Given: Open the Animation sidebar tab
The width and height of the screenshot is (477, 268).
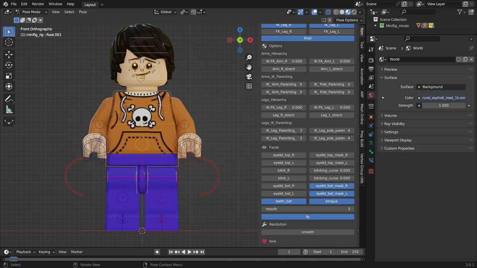Looking at the screenshot, I should (362, 76).
